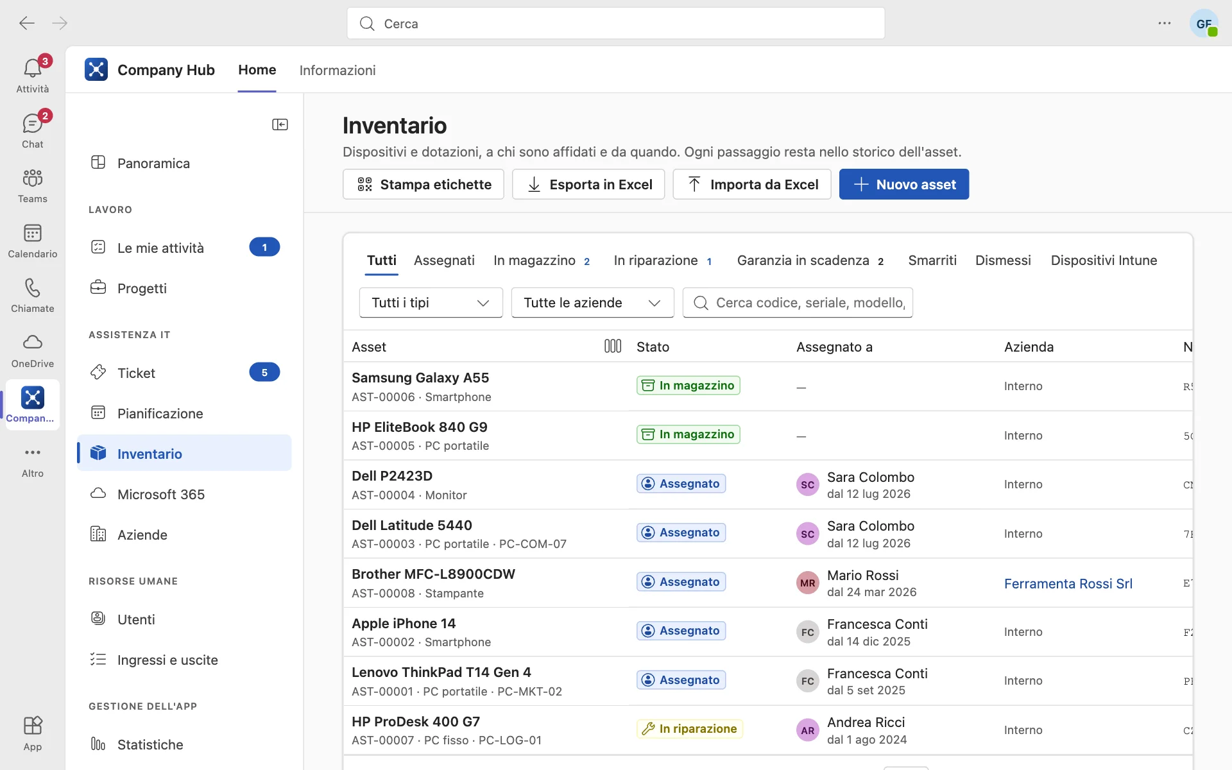The width and height of the screenshot is (1232, 770).
Task: Open the three-dot settings menu
Action: coord(1165,23)
